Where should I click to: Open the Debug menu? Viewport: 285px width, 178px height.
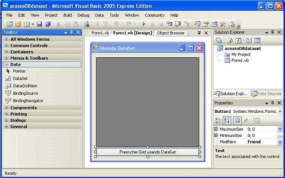tap(83, 15)
